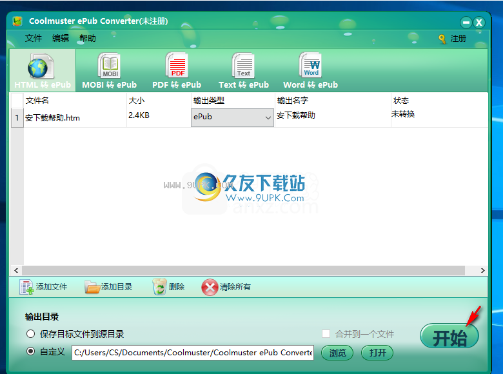Select 保存目标文件到源目录 radio option
This screenshot has height=374, width=503.
coord(30,334)
